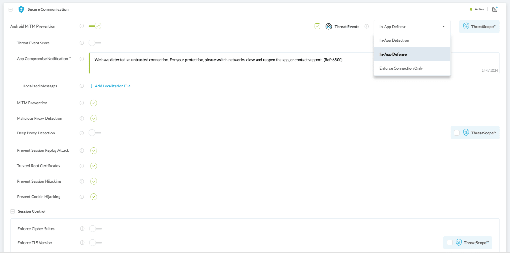
Task: Disable the Android MiTM Prevention toggle
Action: pos(95,26)
